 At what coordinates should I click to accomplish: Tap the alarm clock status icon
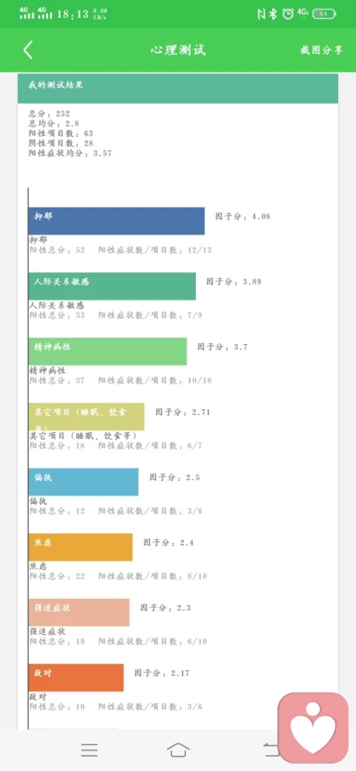(288, 14)
